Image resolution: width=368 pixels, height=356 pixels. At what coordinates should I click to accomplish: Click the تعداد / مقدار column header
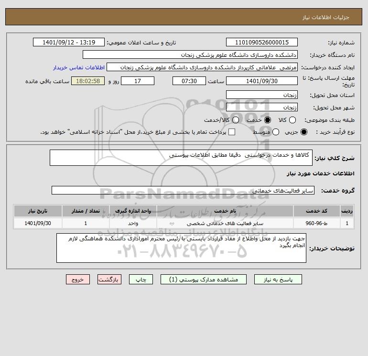point(86,211)
